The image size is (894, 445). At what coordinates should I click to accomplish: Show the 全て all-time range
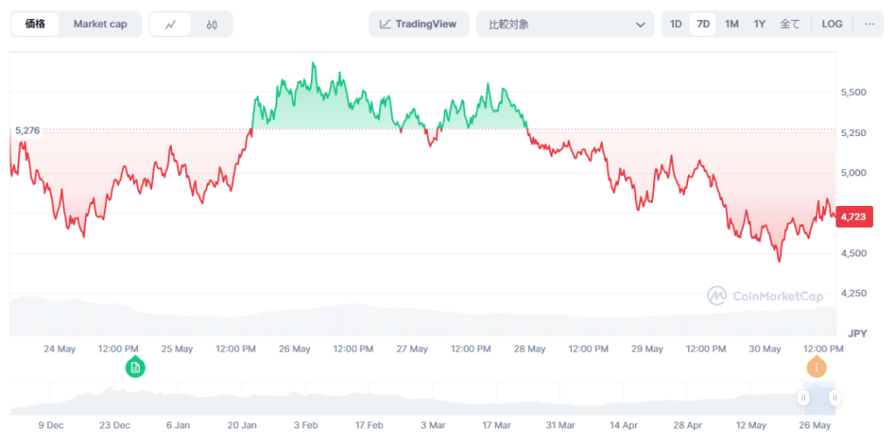(x=789, y=24)
